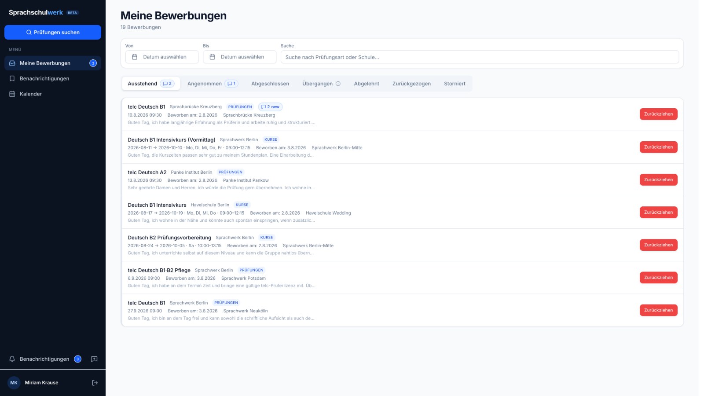Click the Sprachschulwerk logo
Image resolution: width=704 pixels, height=396 pixels.
click(36, 12)
